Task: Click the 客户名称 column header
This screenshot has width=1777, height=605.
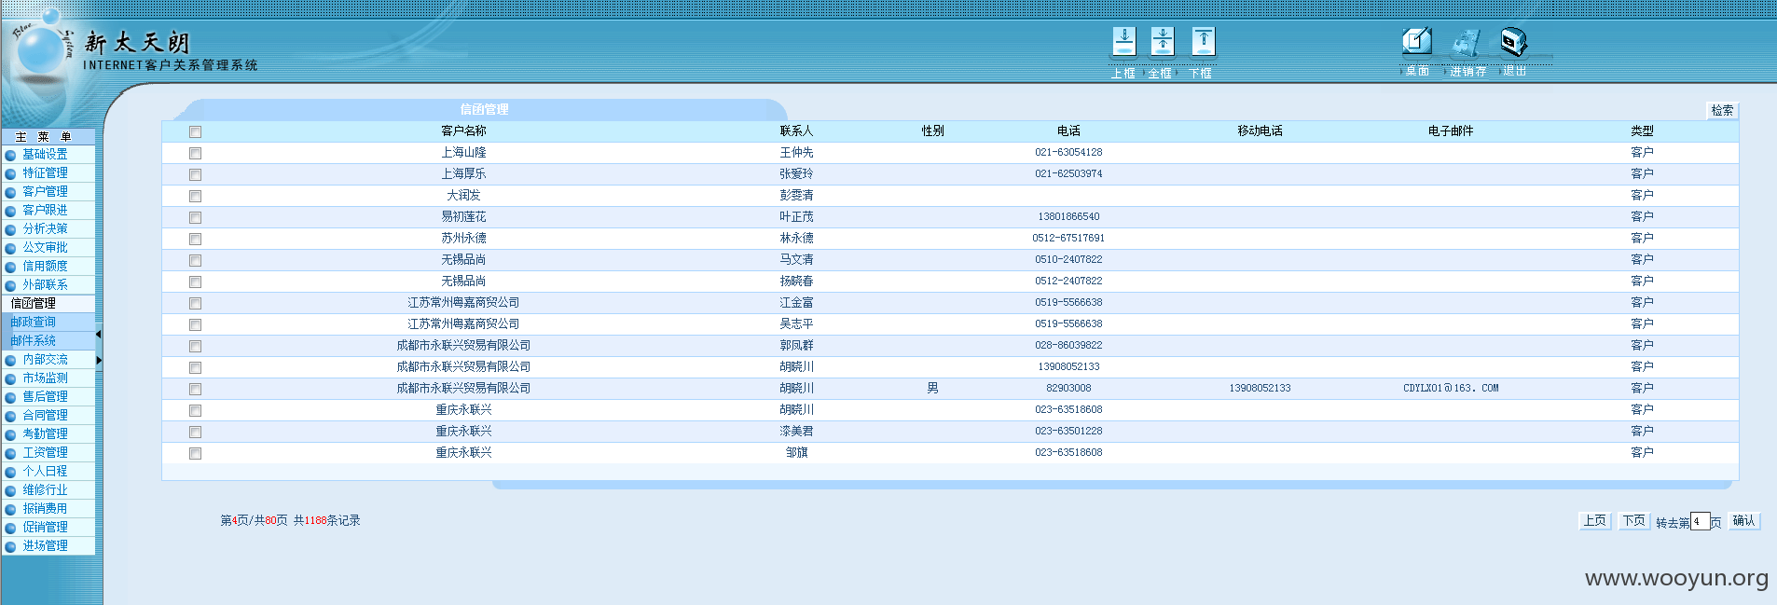Action: tap(463, 131)
